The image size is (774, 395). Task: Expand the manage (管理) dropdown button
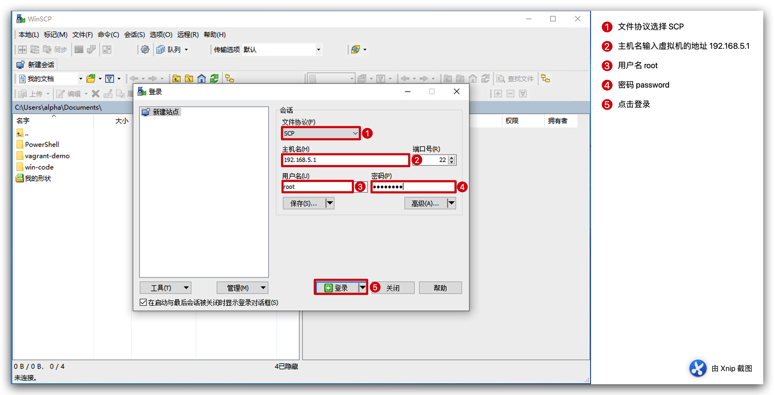(x=242, y=288)
